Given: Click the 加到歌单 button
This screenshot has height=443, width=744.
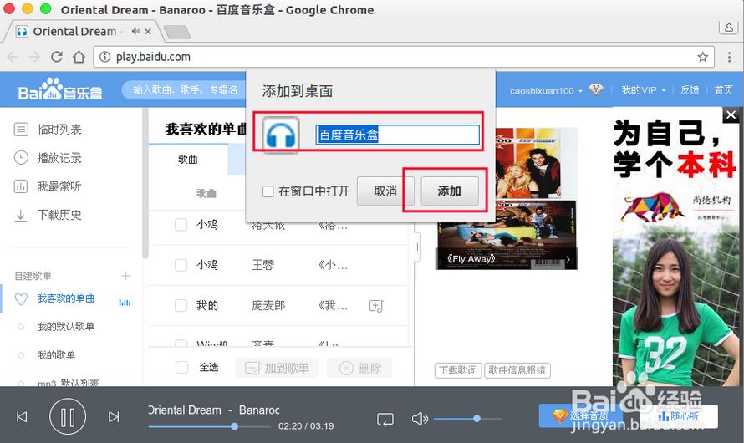Looking at the screenshot, I should [x=277, y=368].
